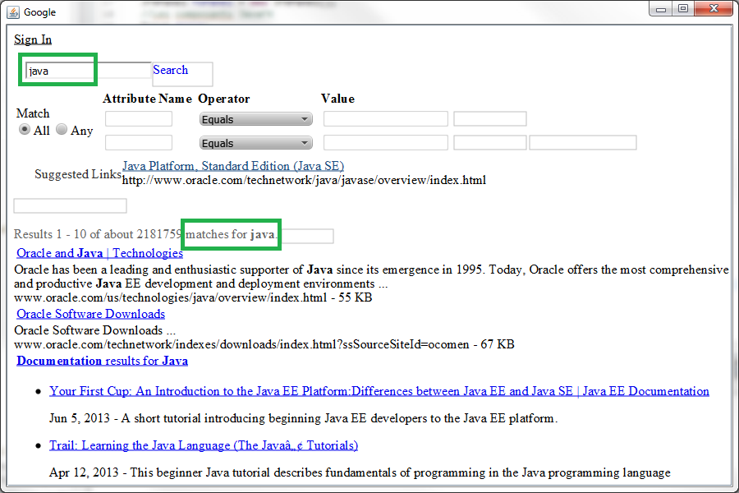Click the 'Apr 12, 2013' tutorial description

tap(360, 472)
